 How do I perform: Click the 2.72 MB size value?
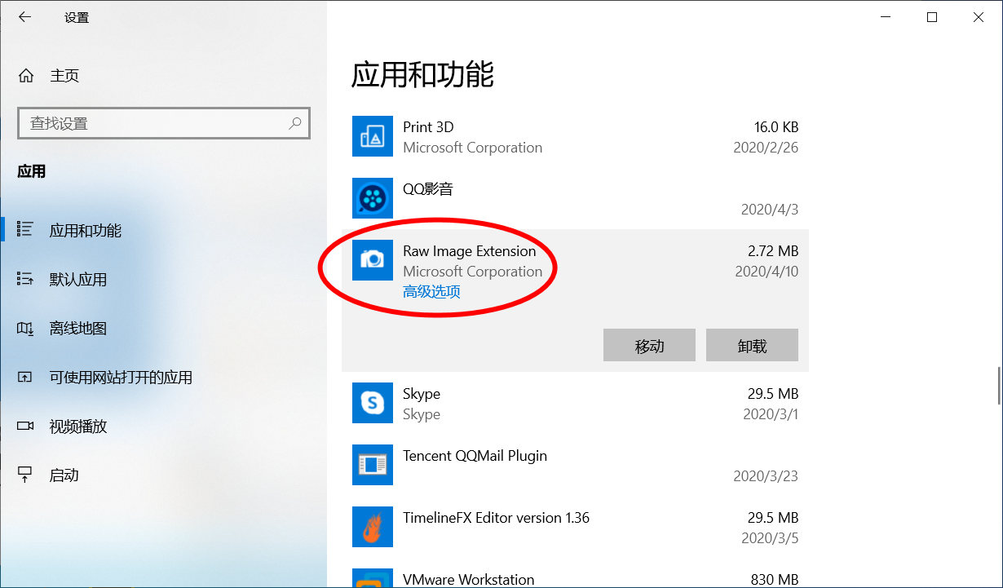tap(773, 251)
